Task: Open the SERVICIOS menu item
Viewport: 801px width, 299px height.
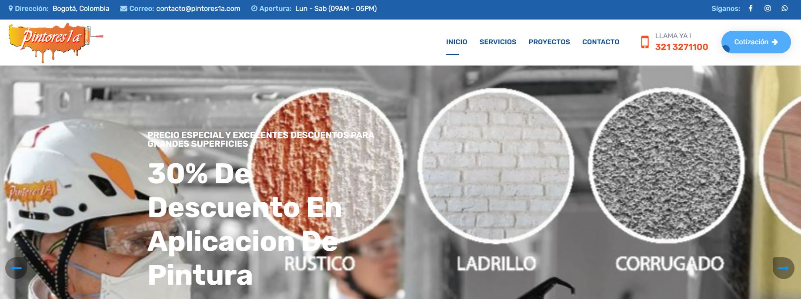Action: [498, 42]
